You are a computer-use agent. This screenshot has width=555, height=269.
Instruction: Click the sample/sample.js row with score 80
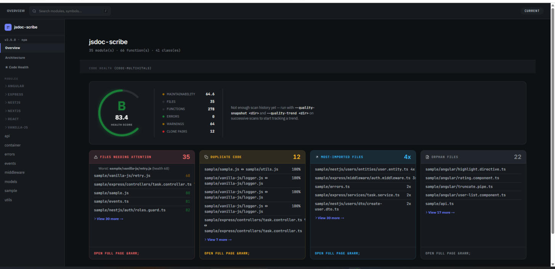click(142, 193)
